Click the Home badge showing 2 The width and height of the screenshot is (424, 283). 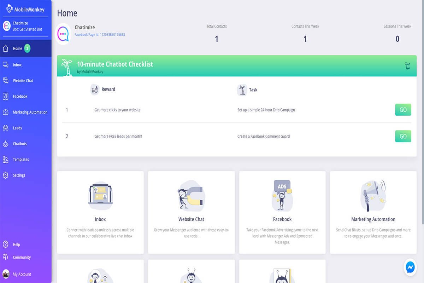coord(27,48)
